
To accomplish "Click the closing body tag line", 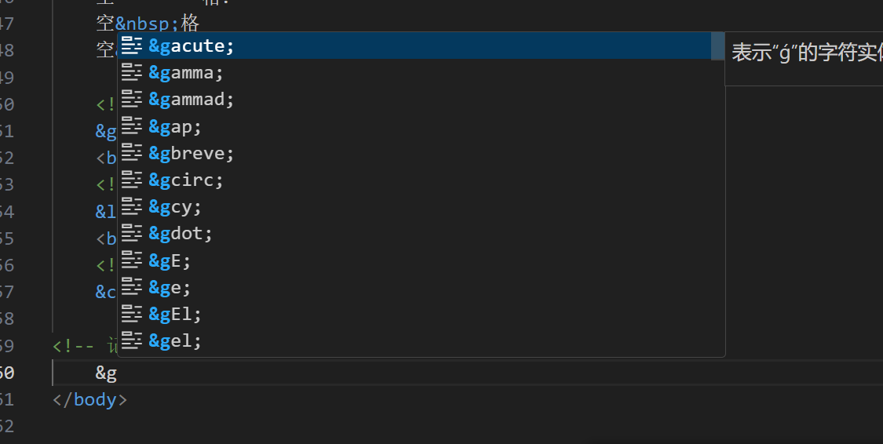I will point(90,399).
